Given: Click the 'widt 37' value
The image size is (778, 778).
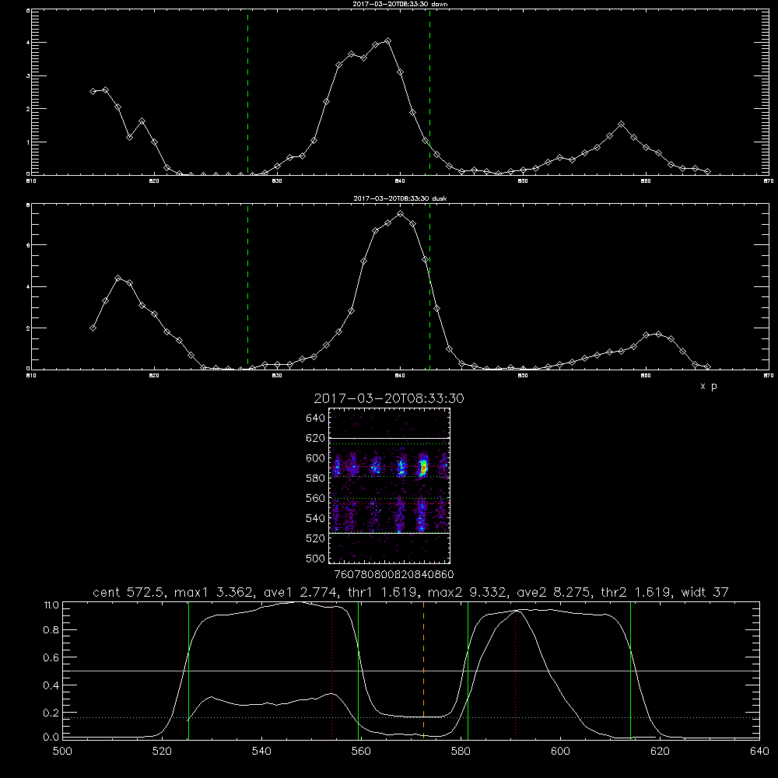Looking at the screenshot, I should pos(705,592).
